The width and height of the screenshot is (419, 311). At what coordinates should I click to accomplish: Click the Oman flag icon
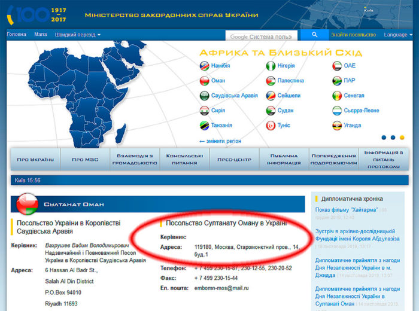204,81
